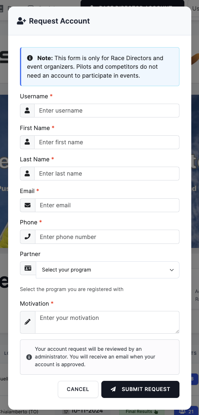Click the Enter your motivation text area

(x=107, y=322)
